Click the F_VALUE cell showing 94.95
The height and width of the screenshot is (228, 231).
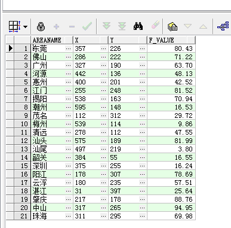tap(171, 208)
